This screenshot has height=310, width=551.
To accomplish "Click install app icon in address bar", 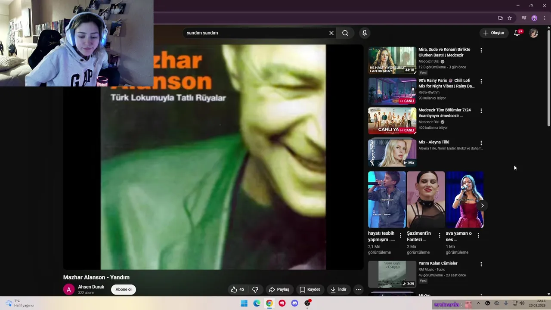I will 500,18.
